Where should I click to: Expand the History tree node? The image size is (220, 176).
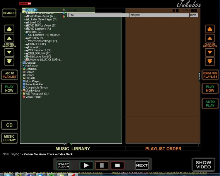(22, 75)
